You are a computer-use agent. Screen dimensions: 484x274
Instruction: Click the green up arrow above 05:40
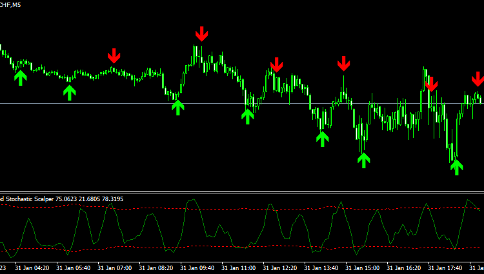point(69,93)
